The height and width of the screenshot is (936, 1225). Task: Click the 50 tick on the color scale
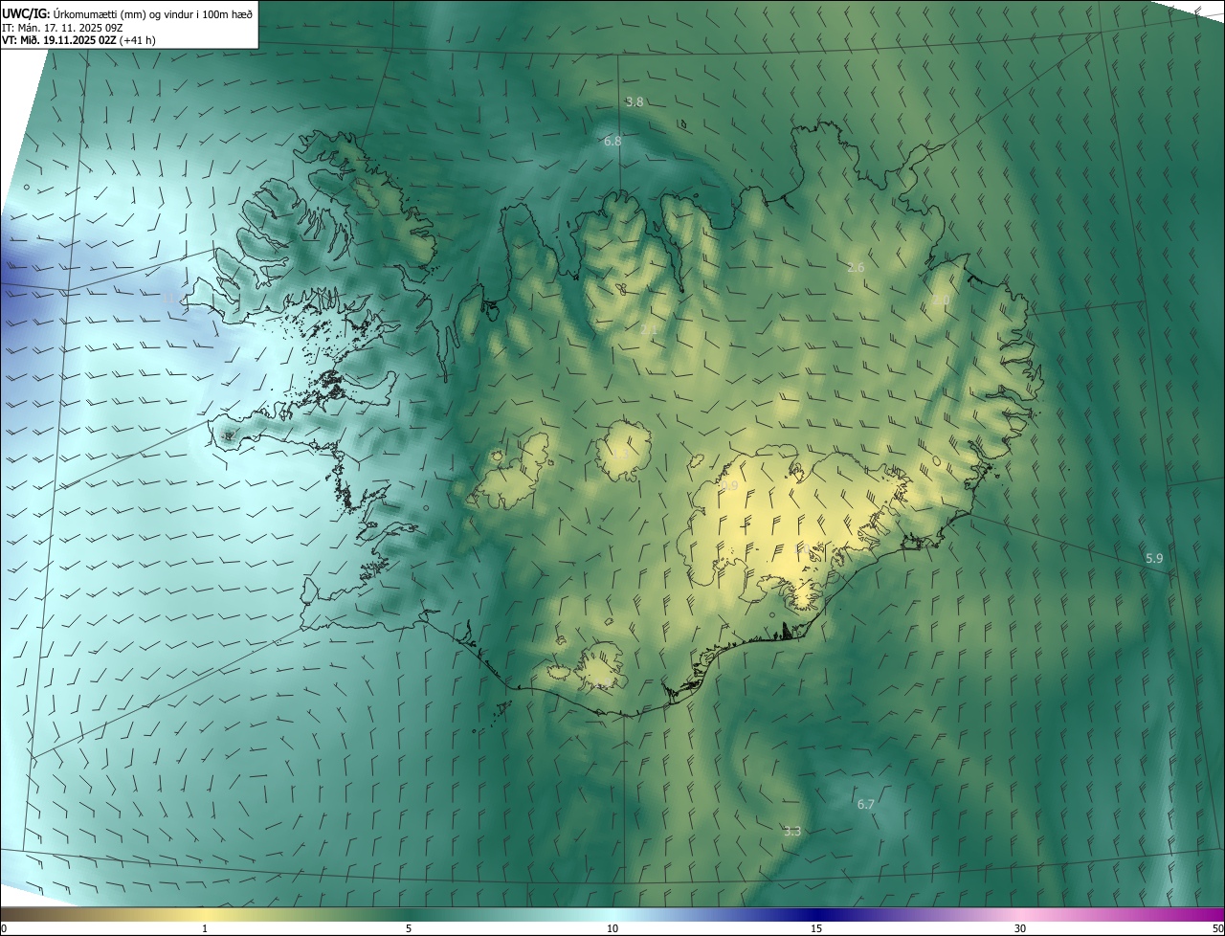pyautogui.click(x=1216, y=928)
